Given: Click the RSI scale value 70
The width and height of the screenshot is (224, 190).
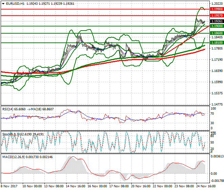Looking at the screenshot, I should click(x=212, y=114).
